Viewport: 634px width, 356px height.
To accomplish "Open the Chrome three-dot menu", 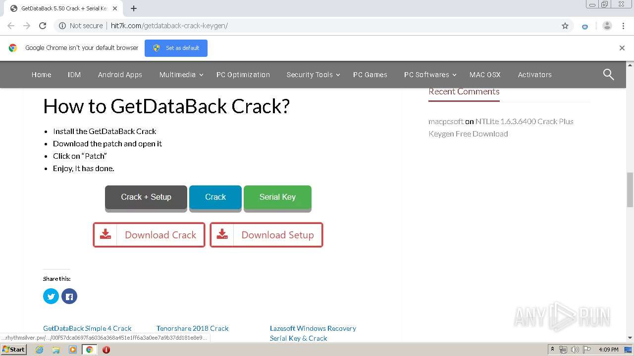I will tap(623, 26).
